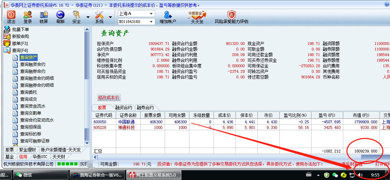This screenshot has height=180, width=390.
Task: Click the keyboard tray icon
Action: pyautogui.click(x=309, y=174)
